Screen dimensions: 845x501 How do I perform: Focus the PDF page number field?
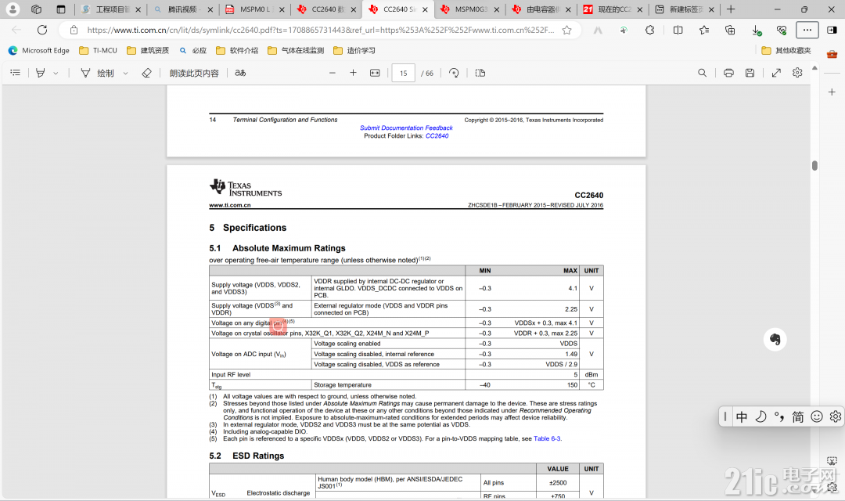click(x=404, y=74)
